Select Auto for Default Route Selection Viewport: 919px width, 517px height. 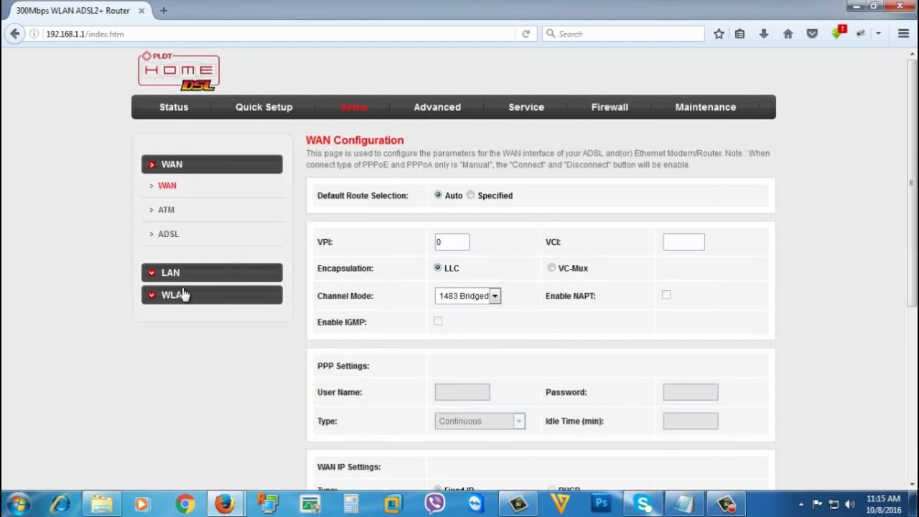(x=438, y=195)
